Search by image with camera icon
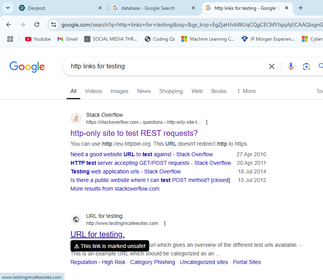The width and height of the screenshot is (323, 280). 306,66
